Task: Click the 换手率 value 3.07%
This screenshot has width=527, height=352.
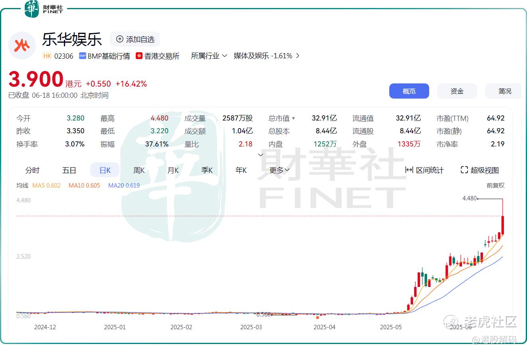Action: click(75, 144)
